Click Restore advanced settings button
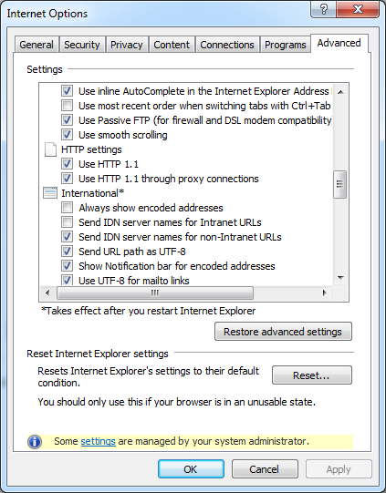 point(283,332)
